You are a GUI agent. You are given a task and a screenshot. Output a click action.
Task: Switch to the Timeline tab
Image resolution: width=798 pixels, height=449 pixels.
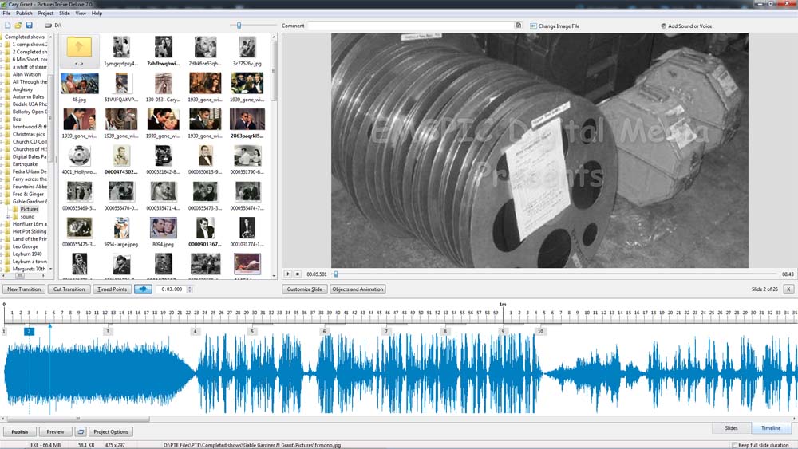click(x=771, y=428)
